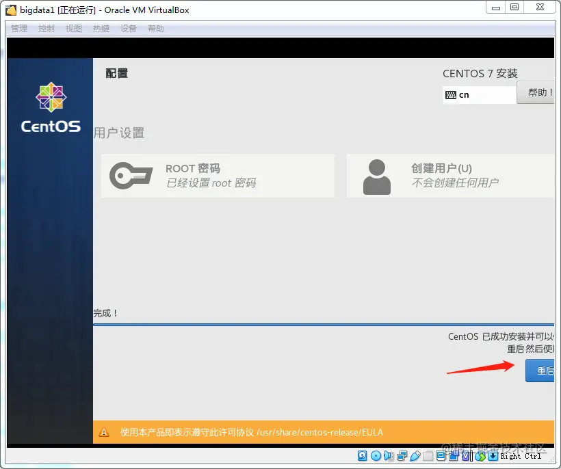Click the audio status icon
The height and width of the screenshot is (469, 561).
[389, 456]
